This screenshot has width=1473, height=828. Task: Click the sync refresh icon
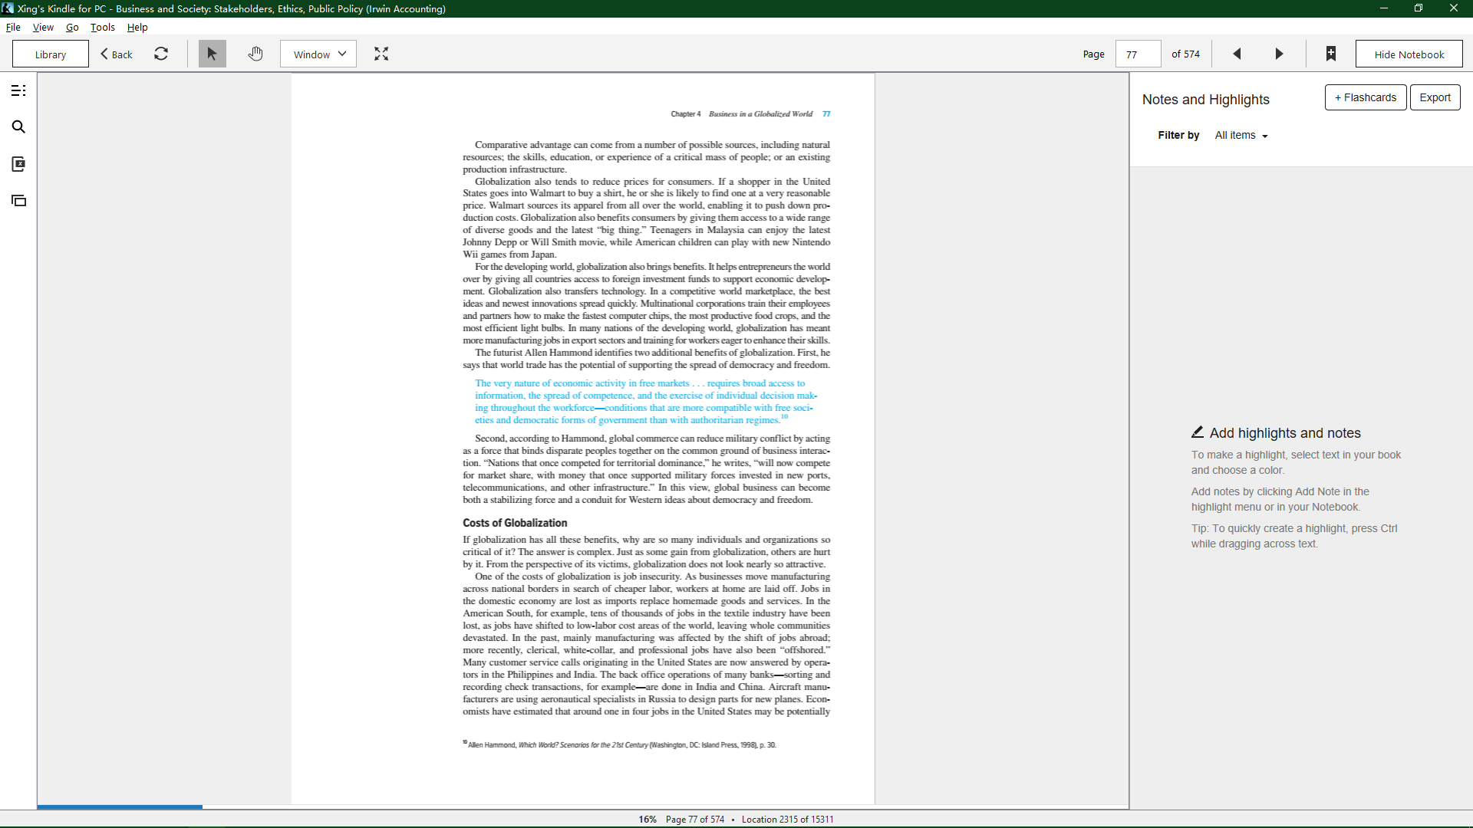(161, 54)
